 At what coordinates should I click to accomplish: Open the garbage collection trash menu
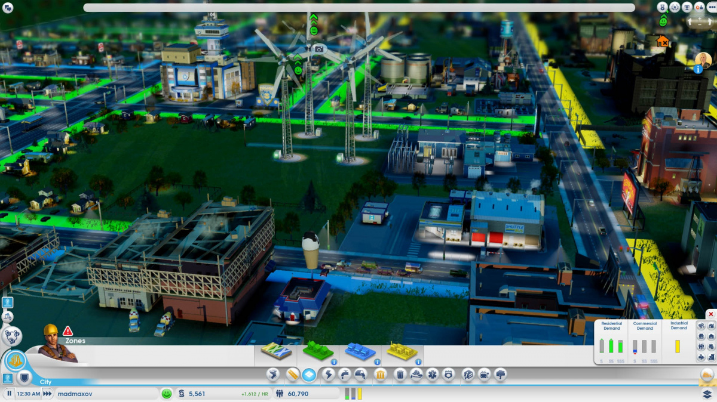coord(399,373)
